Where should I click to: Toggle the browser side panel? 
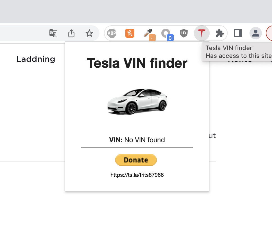pyautogui.click(x=238, y=33)
